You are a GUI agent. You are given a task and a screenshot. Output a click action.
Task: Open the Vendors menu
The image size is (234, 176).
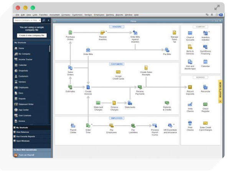[88, 15]
